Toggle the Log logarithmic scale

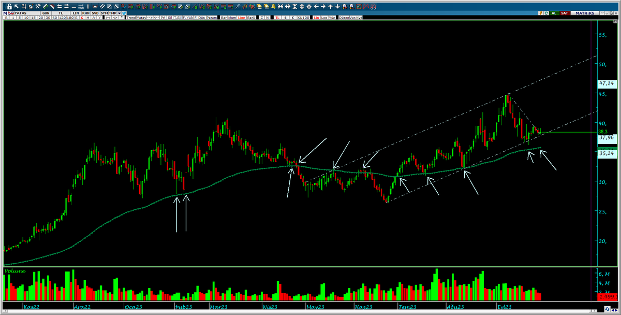coord(324,18)
